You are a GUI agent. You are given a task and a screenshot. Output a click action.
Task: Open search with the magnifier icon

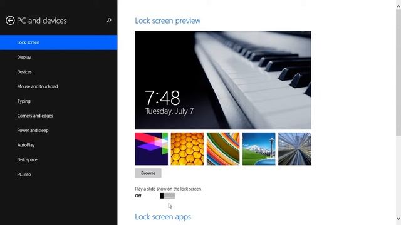click(109, 21)
